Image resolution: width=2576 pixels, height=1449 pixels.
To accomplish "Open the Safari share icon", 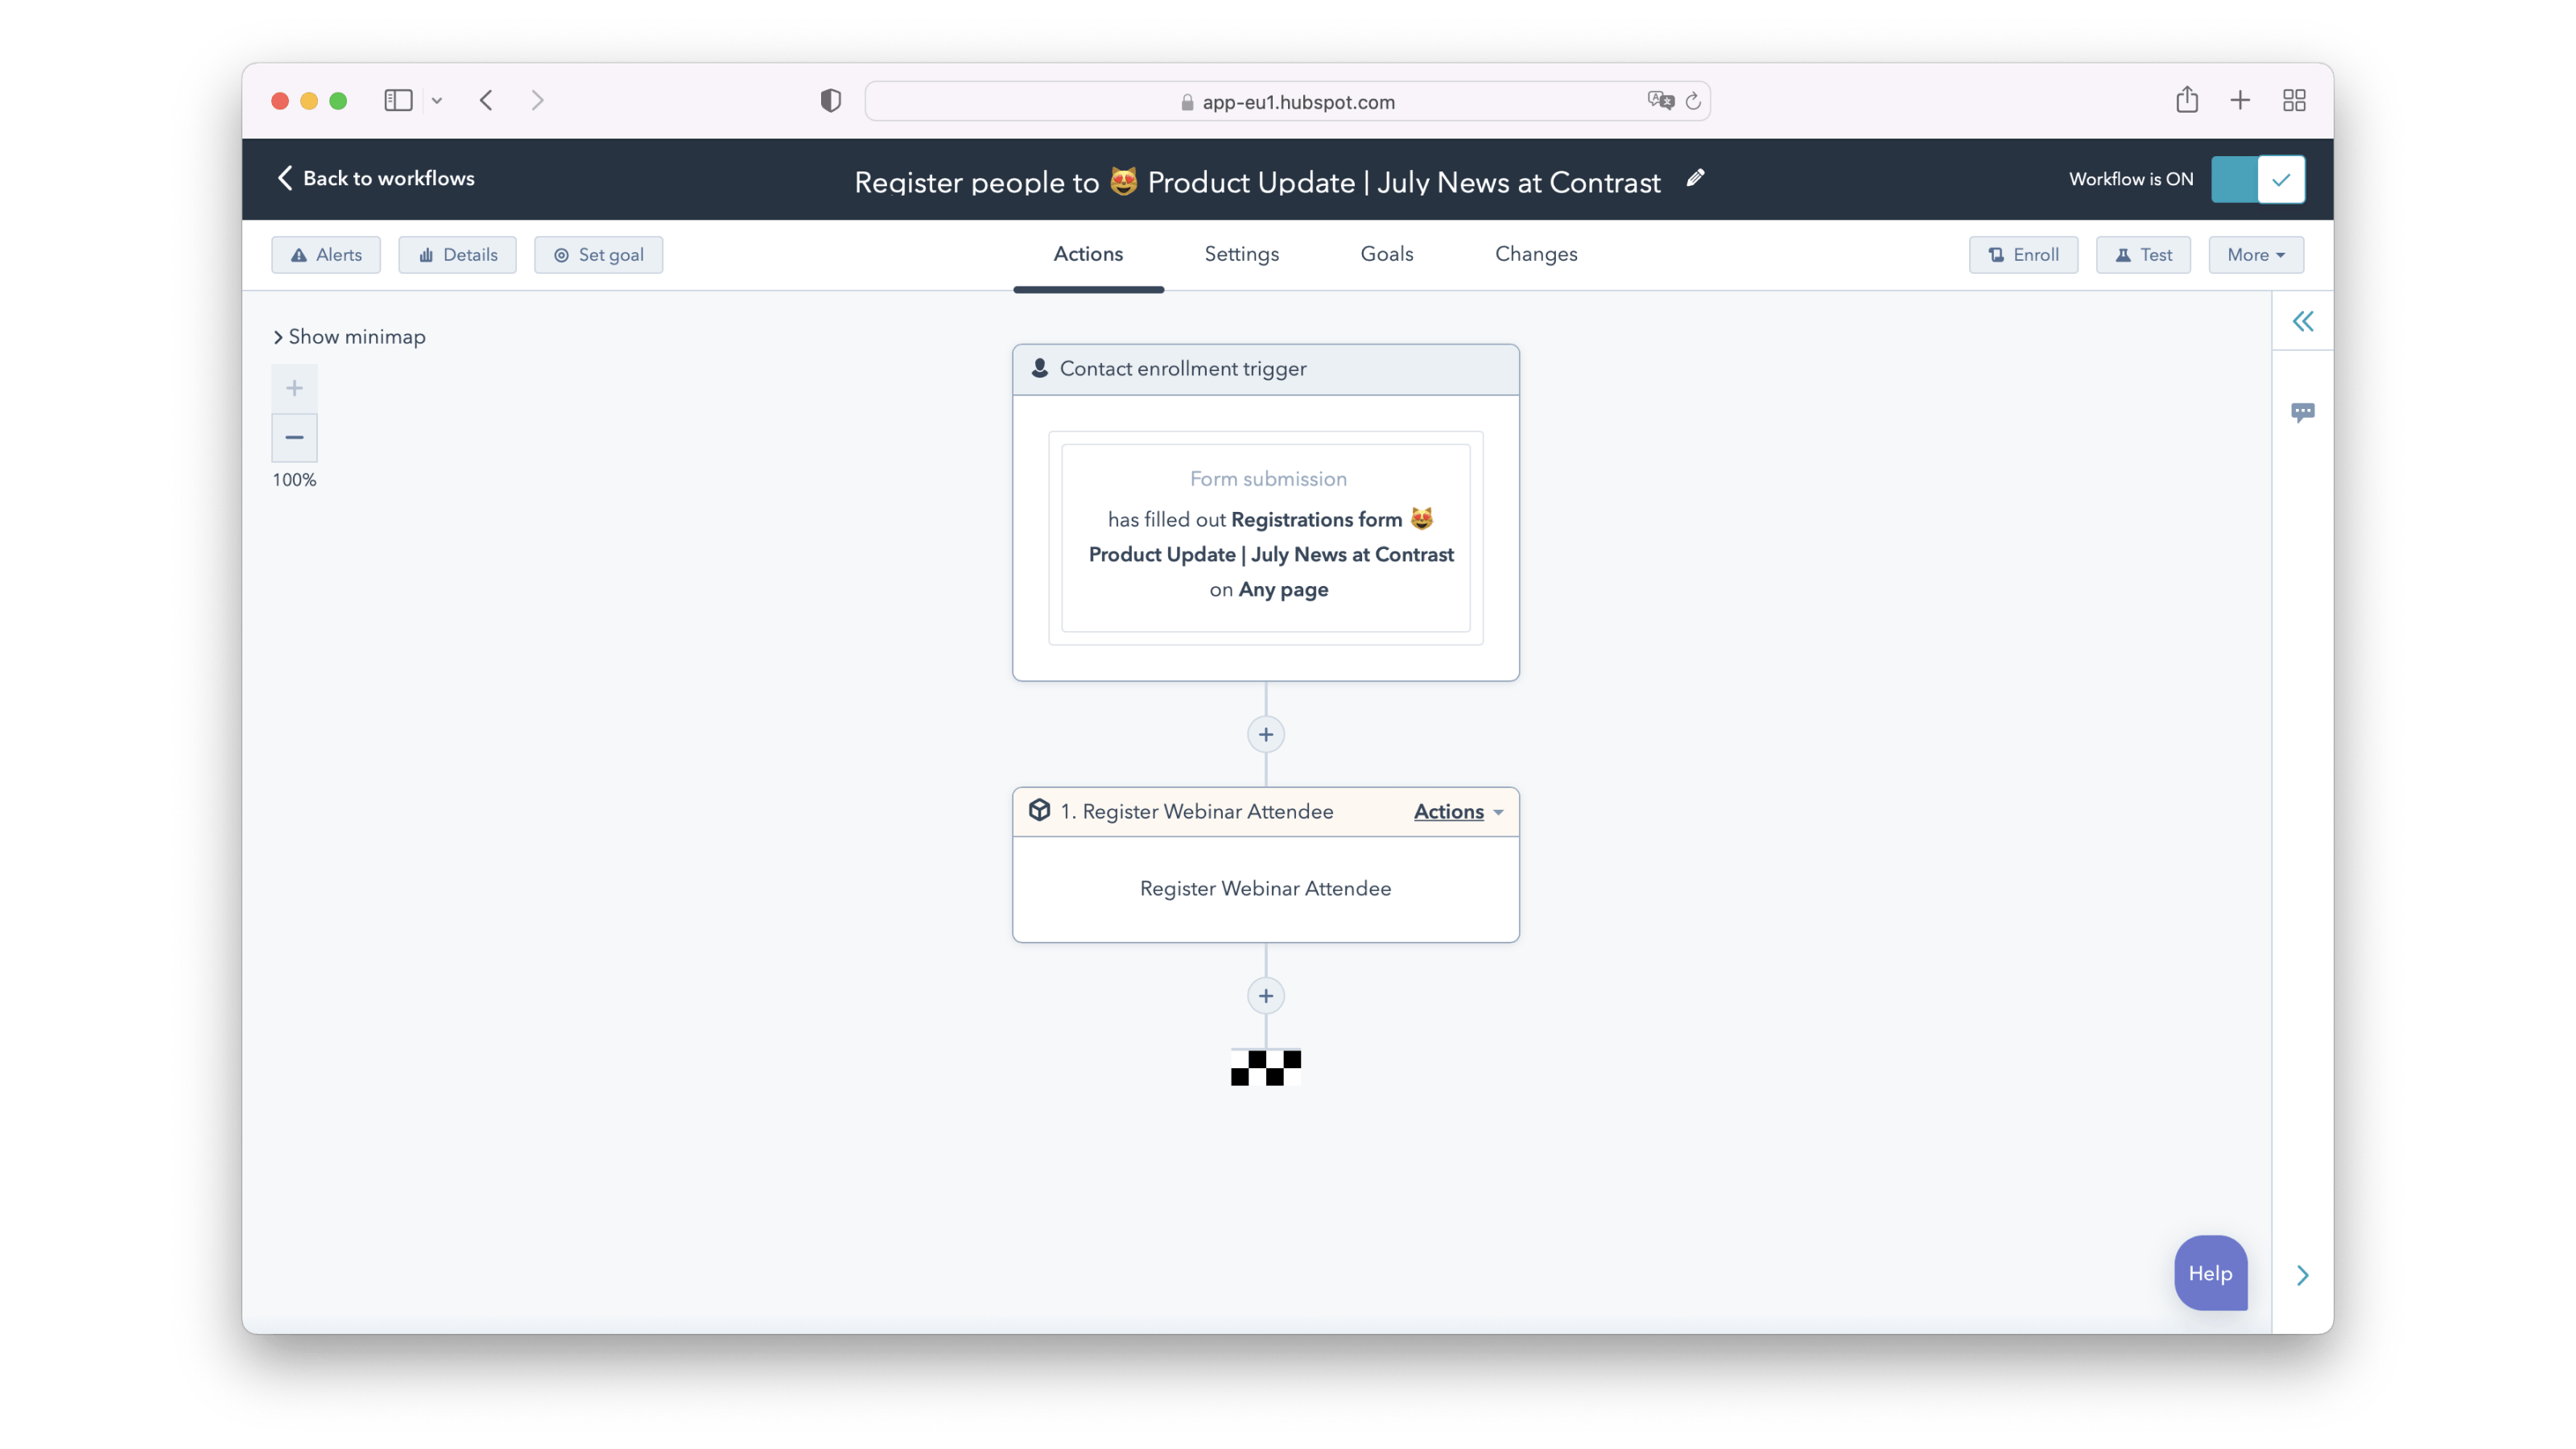I will point(2186,100).
